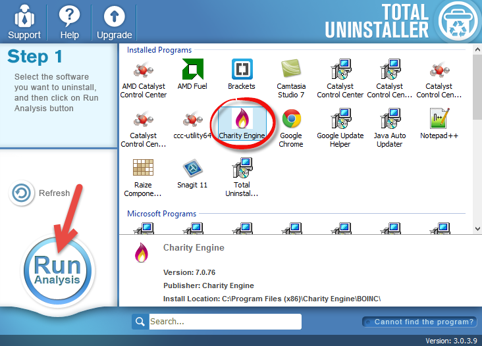Click the Version: 3.0.3.9 status text
Viewport: 482px width, 346px height.
[451, 341]
